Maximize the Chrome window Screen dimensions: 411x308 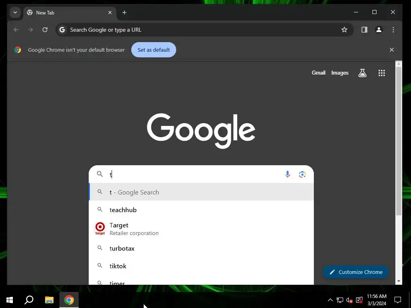tap(374, 12)
